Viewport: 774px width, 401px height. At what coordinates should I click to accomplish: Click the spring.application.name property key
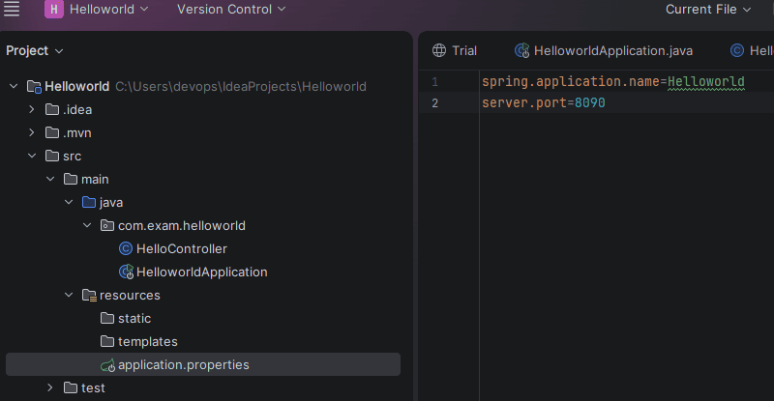pyautogui.click(x=571, y=81)
